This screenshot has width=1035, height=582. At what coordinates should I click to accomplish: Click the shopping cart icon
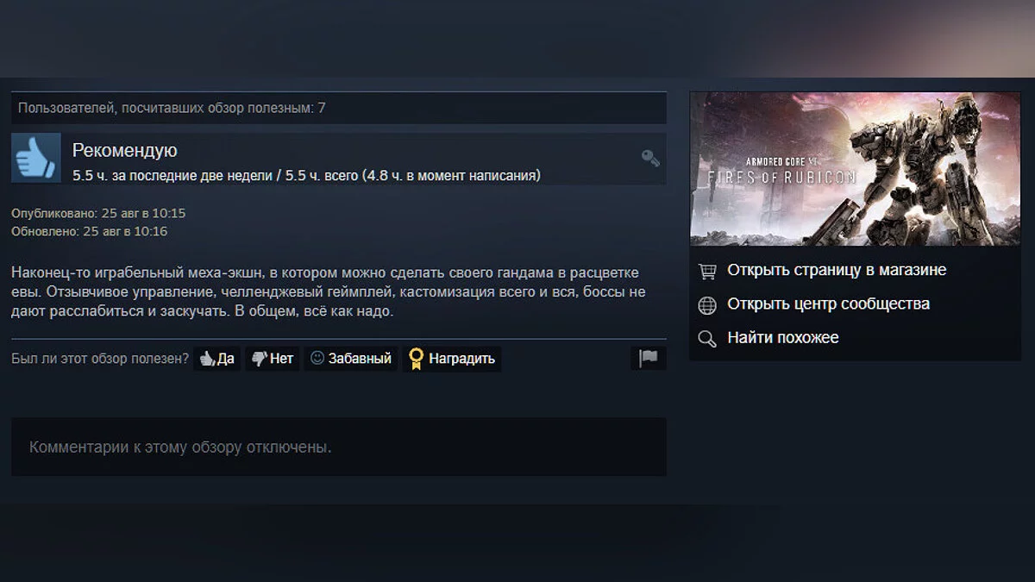tap(707, 271)
